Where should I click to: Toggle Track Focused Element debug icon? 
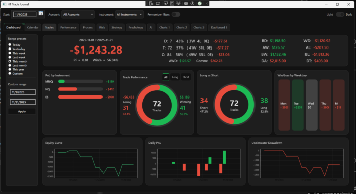tap(178, 3)
